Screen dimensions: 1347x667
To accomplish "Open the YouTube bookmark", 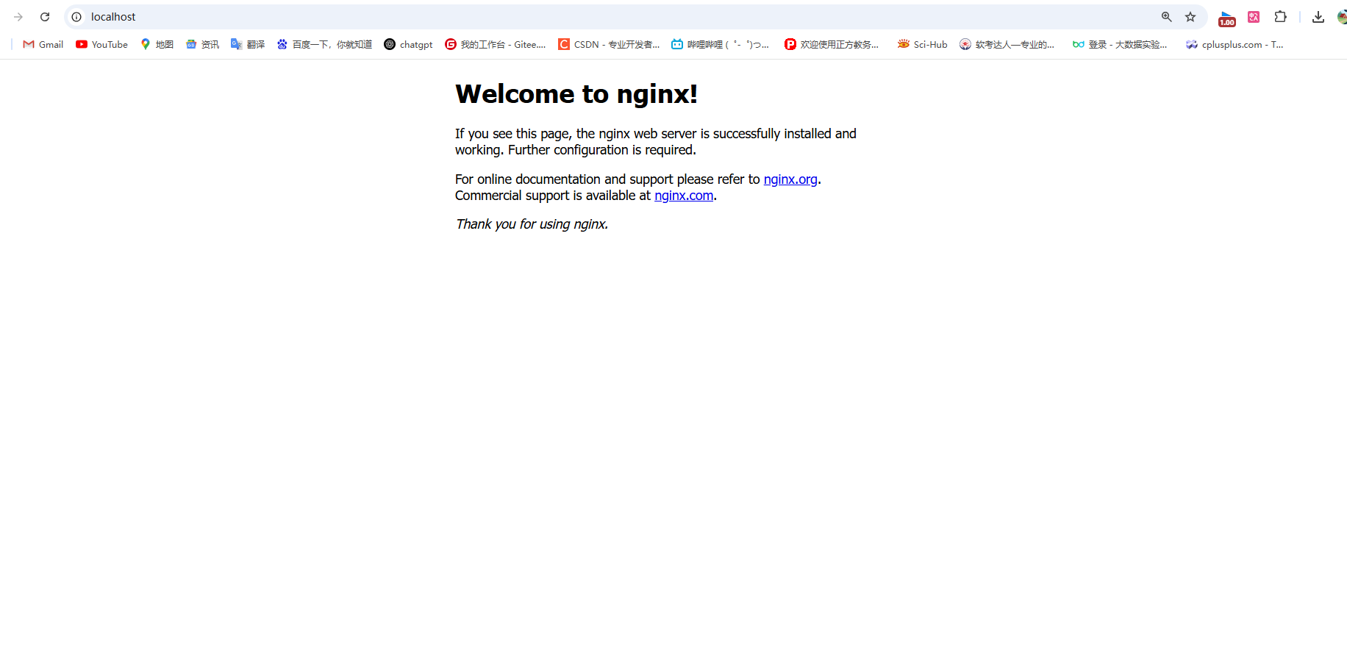I will (x=101, y=44).
